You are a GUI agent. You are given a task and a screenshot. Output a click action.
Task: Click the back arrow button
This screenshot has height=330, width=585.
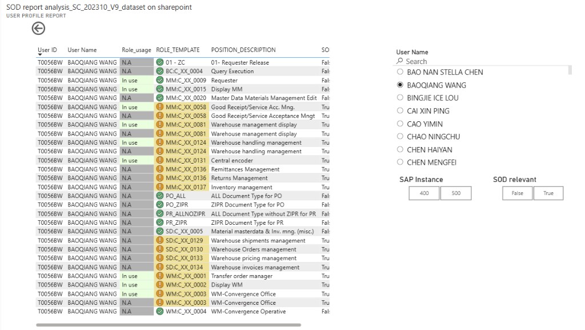38,29
